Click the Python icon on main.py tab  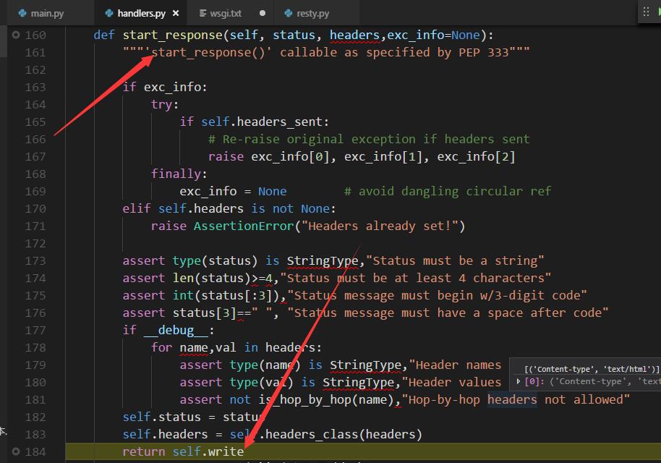click(22, 14)
